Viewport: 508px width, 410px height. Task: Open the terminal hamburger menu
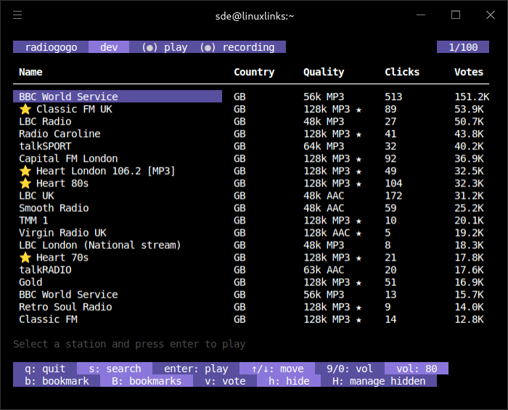(x=18, y=15)
